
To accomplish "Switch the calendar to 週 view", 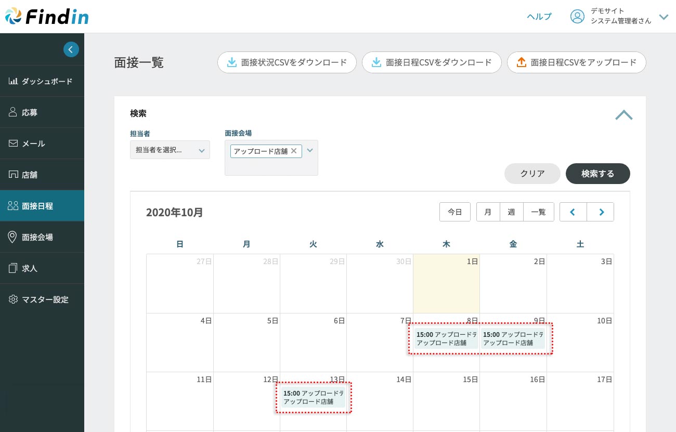I will (511, 212).
